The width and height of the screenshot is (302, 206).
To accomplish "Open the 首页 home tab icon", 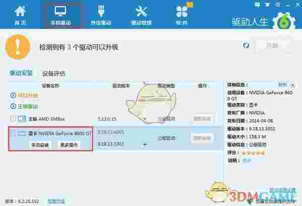I will pyautogui.click(x=20, y=11).
